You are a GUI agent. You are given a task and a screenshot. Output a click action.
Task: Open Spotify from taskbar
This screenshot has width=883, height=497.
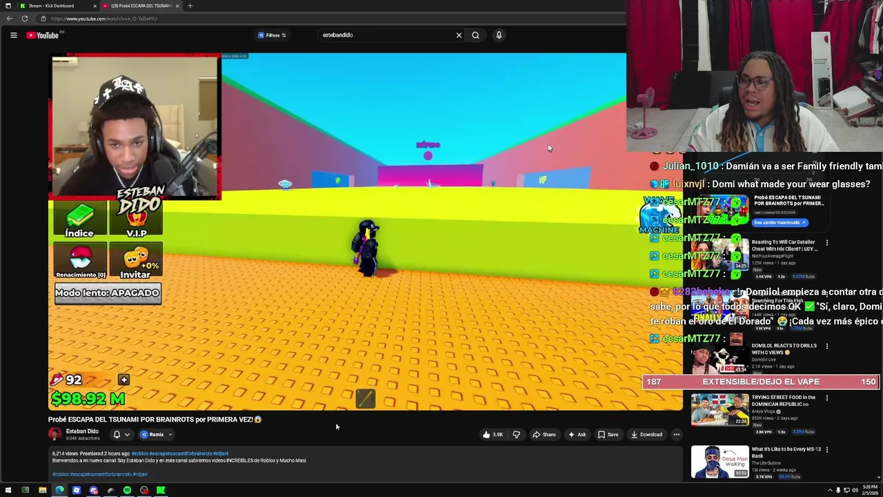click(127, 490)
